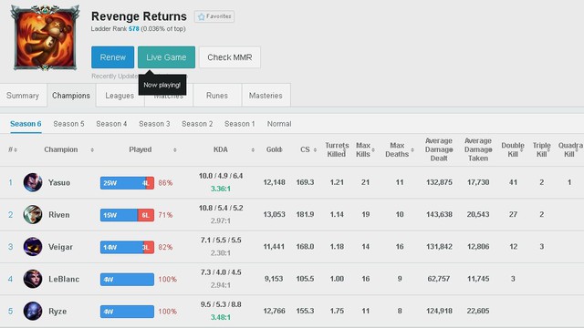Click Yasuo's win rate bar
The width and height of the screenshot is (584, 328).
(127, 183)
